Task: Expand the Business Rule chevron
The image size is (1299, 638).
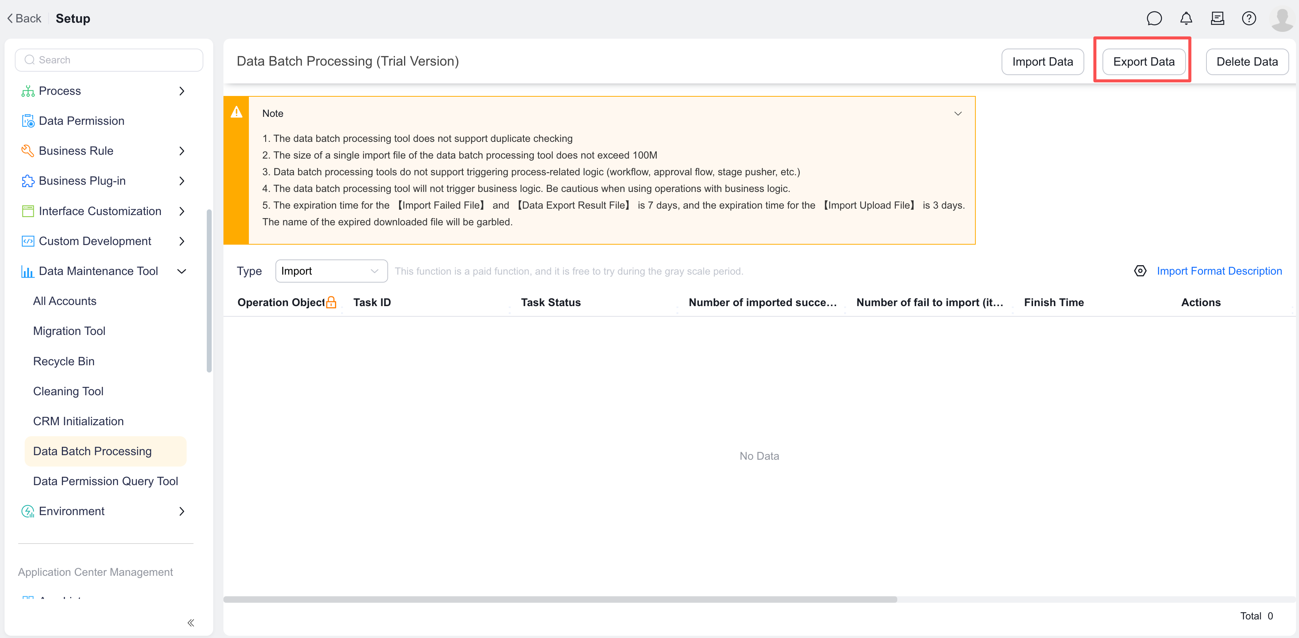Action: [182, 151]
